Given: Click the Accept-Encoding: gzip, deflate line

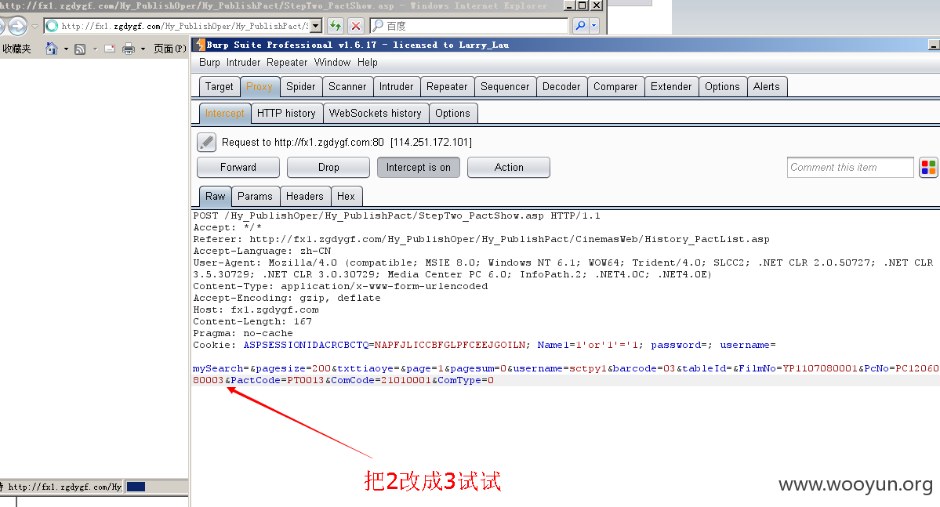Looking at the screenshot, I should [x=287, y=298].
